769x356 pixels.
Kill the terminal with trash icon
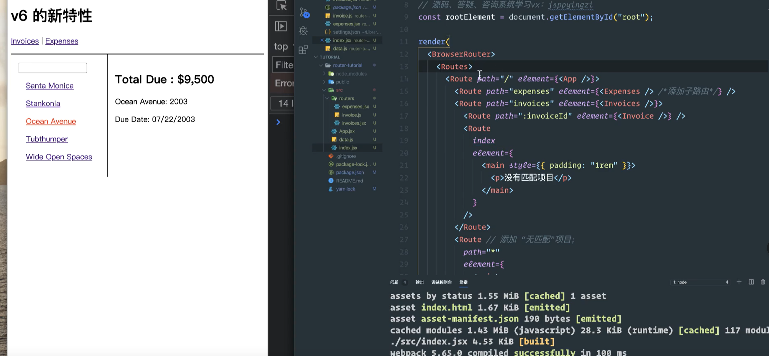point(763,282)
